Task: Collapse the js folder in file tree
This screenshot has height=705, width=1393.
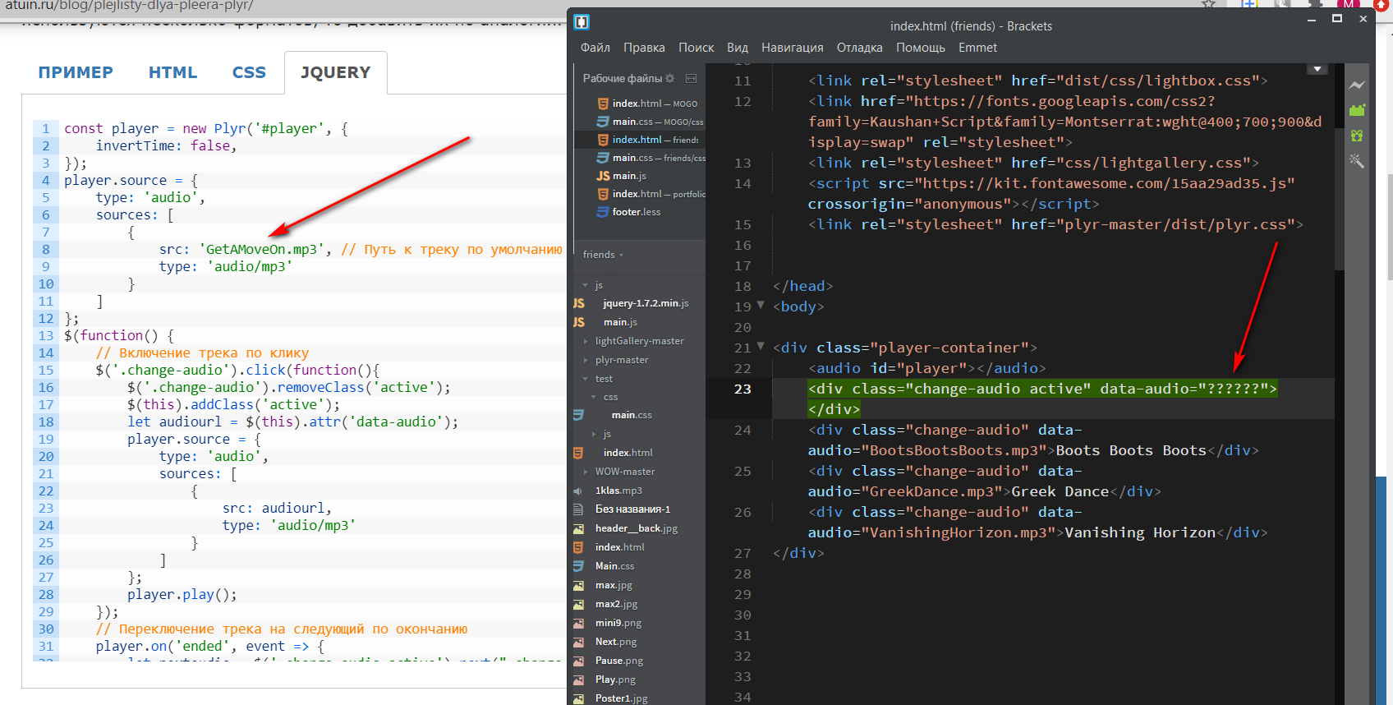Action: [585, 285]
